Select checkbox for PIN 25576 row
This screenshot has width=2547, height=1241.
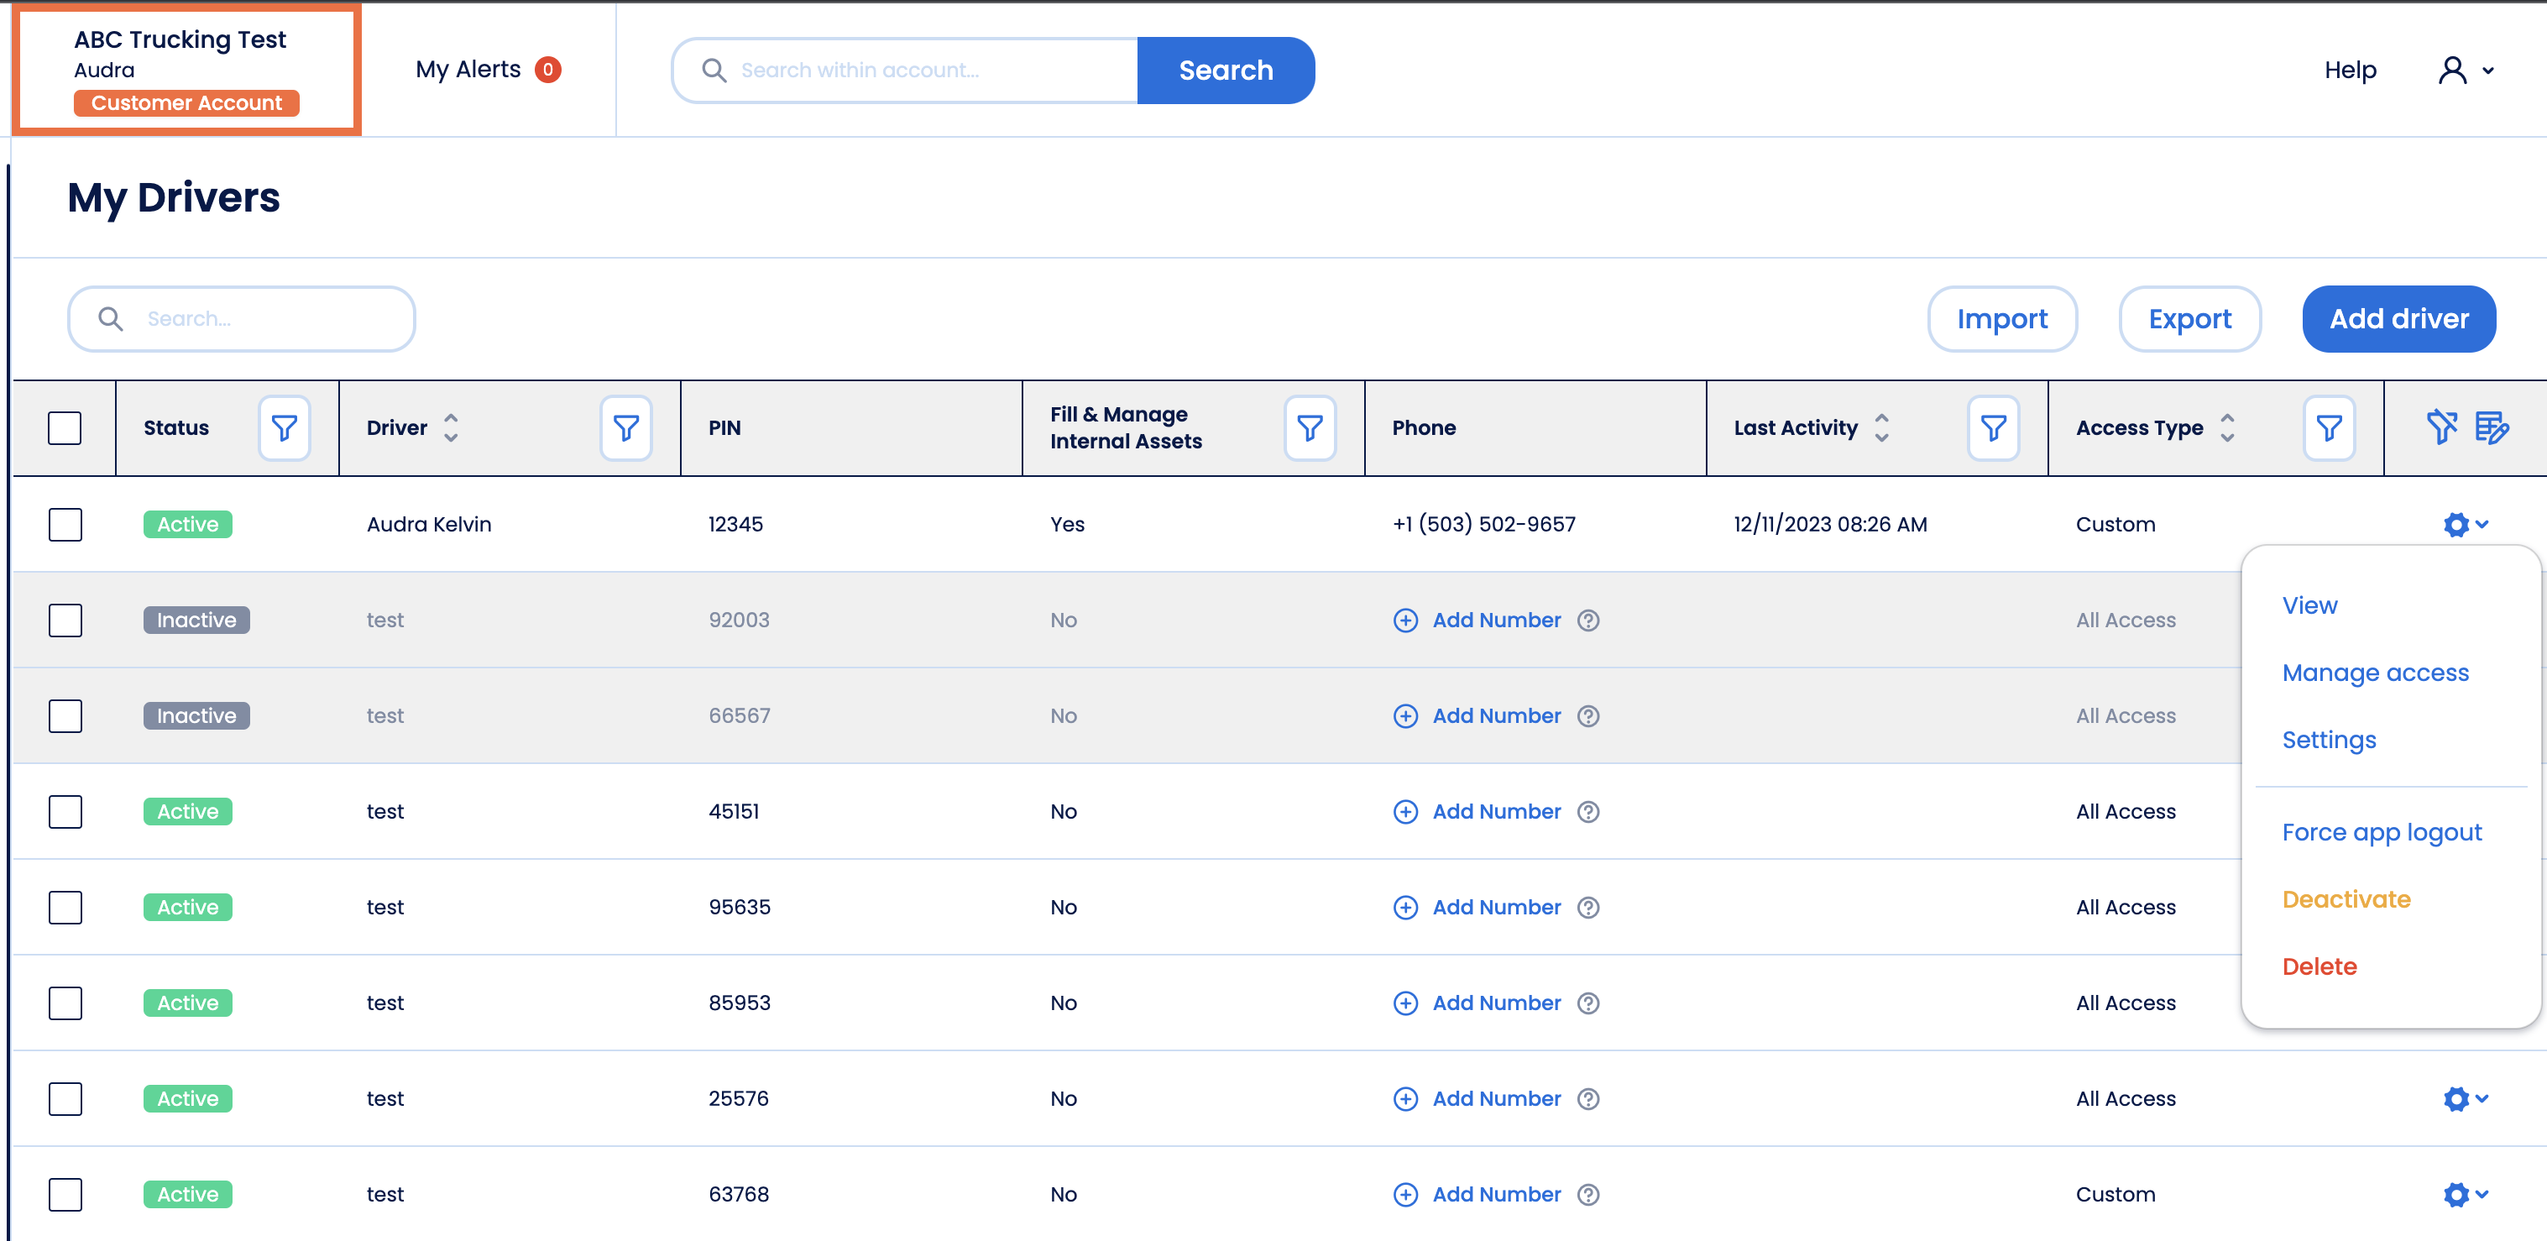(65, 1098)
